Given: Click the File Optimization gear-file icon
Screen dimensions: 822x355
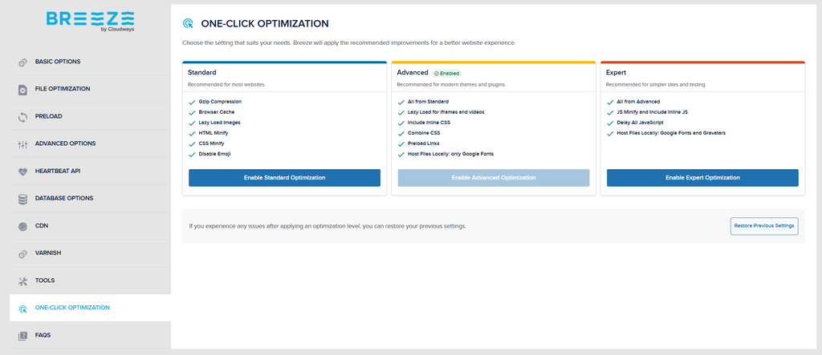Looking at the screenshot, I should tap(22, 90).
